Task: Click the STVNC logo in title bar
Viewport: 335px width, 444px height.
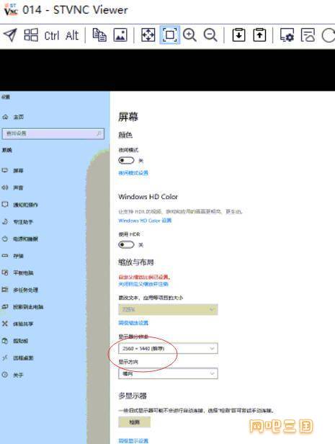Action: pos(11,9)
